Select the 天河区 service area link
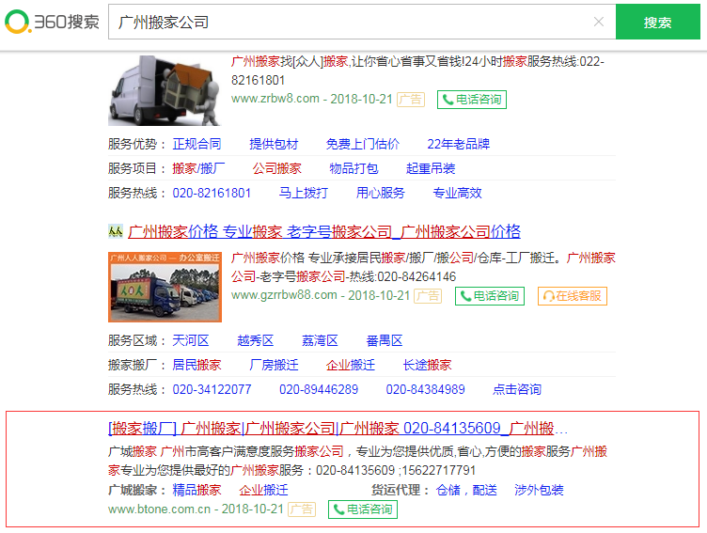This screenshot has height=533, width=707. click(191, 340)
